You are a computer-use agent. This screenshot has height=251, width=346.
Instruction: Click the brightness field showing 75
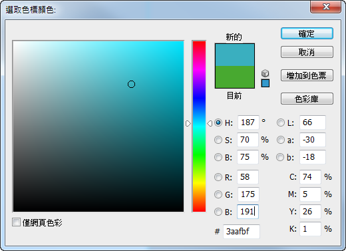point(248,157)
